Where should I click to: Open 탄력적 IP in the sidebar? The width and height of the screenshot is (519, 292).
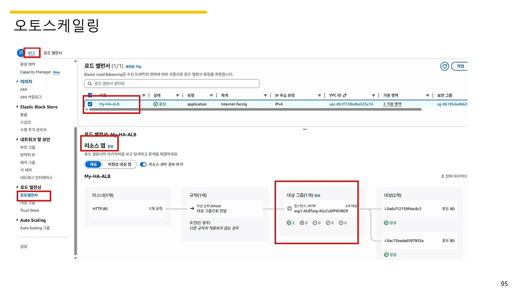[x=28, y=155]
